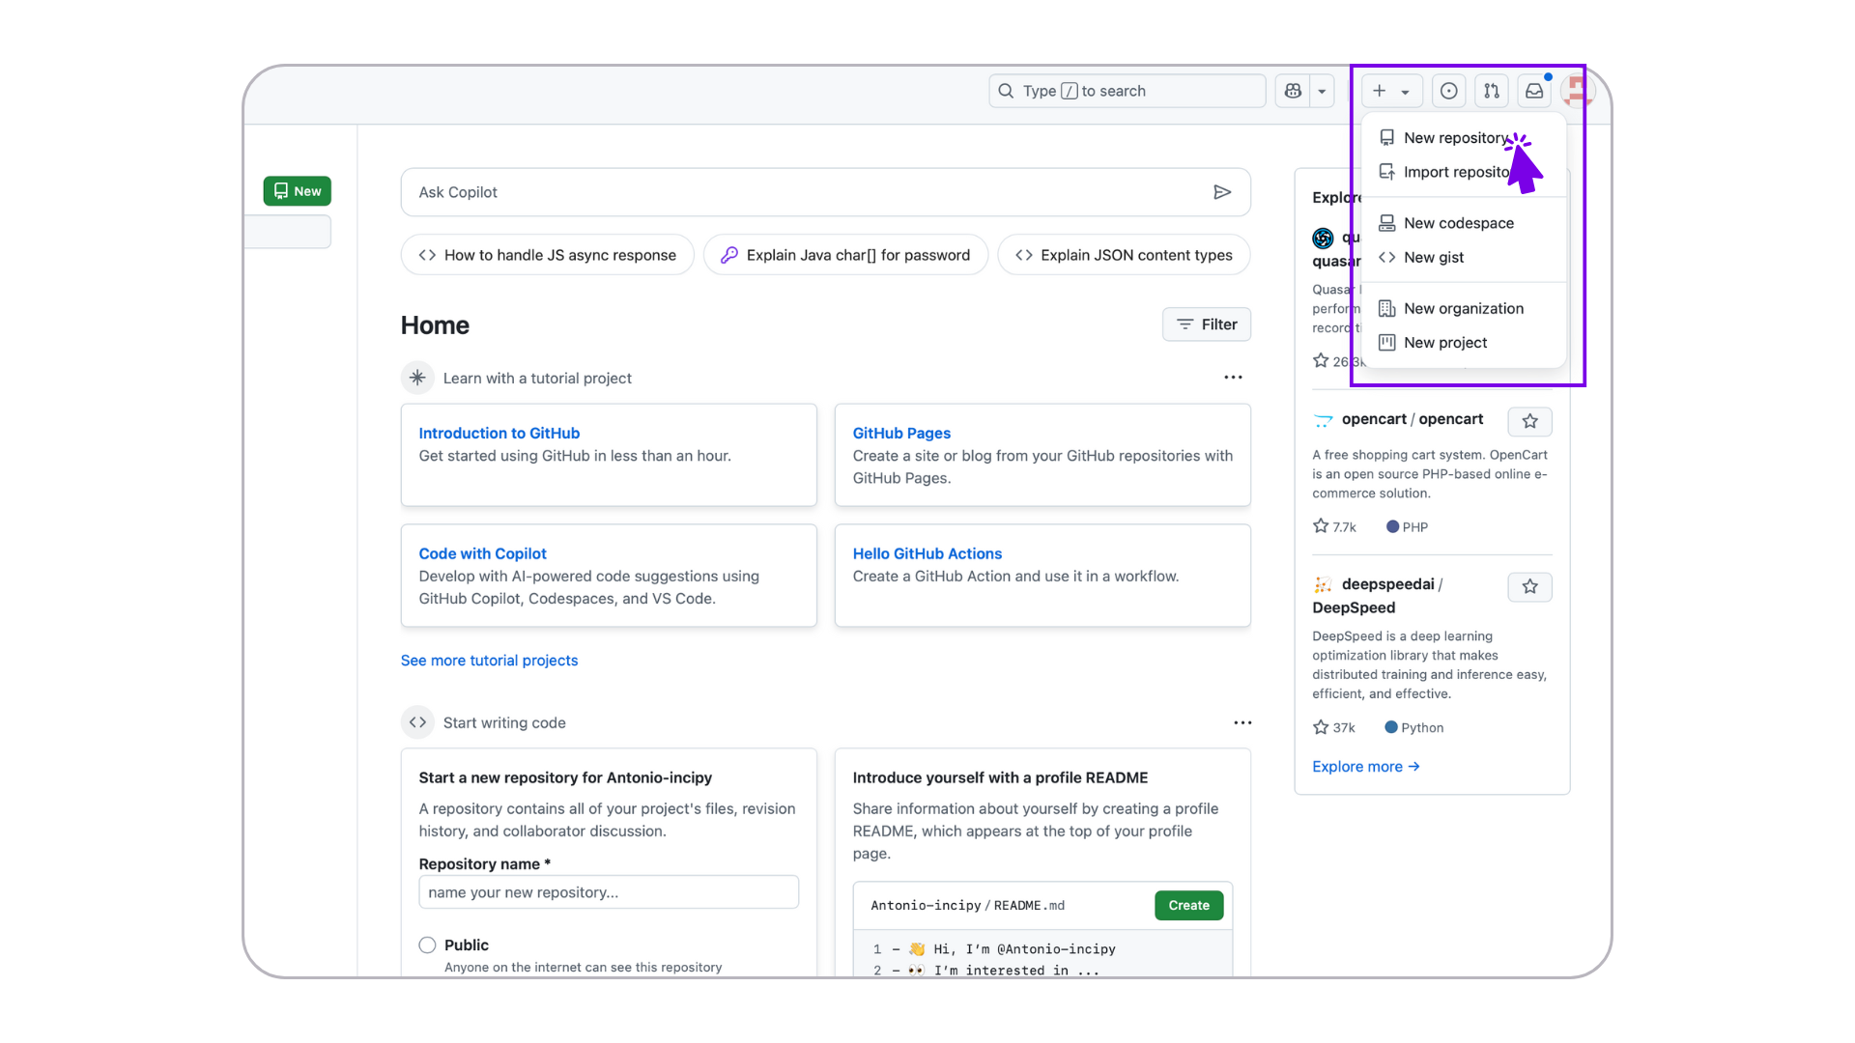
Task: Star the opencart repository
Action: pos(1529,421)
